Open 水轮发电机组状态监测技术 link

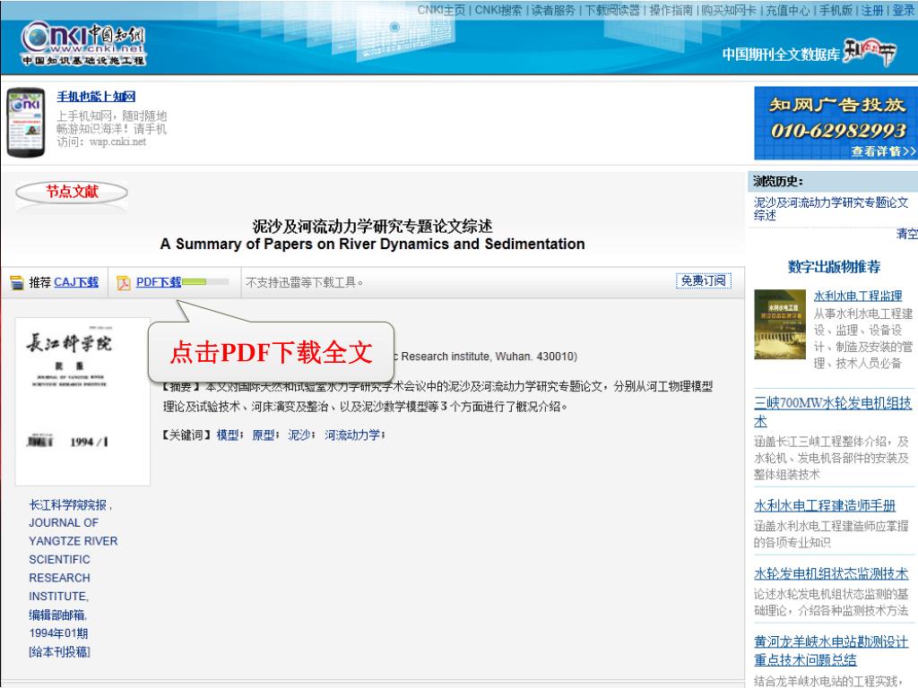click(831, 573)
